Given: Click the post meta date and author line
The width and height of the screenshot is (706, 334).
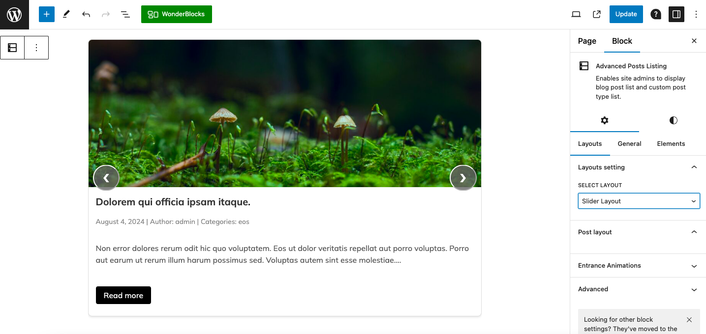Looking at the screenshot, I should pos(173,222).
